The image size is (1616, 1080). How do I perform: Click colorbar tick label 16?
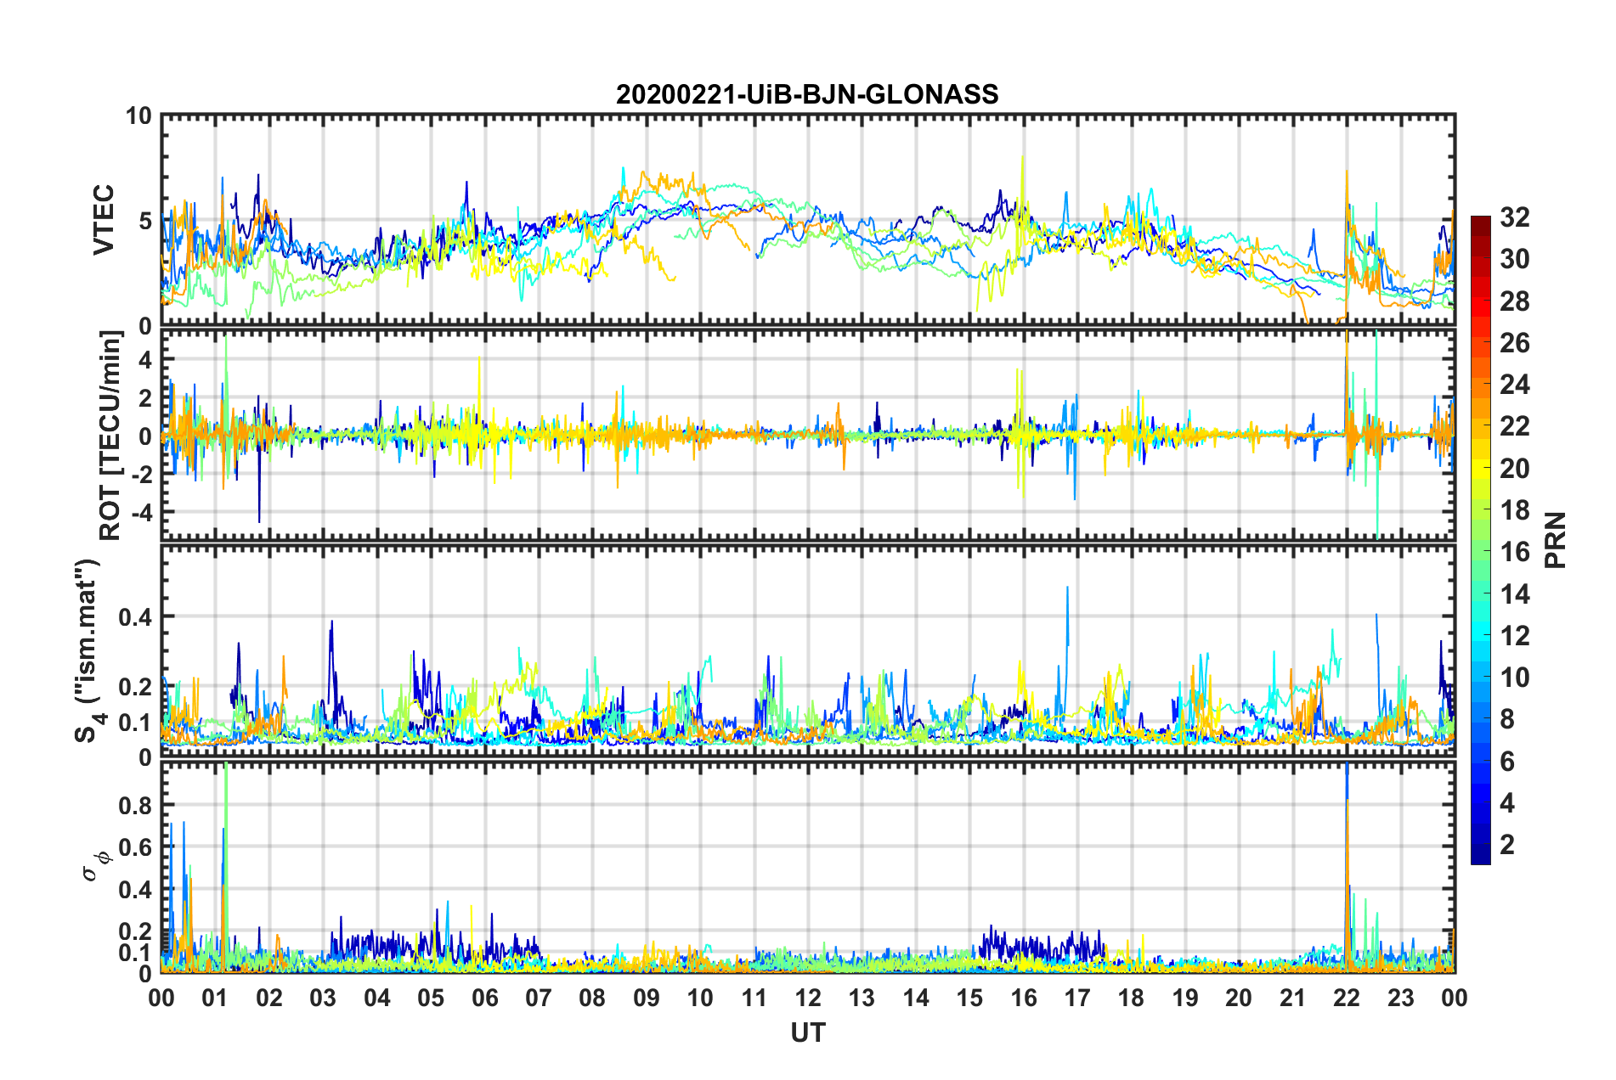[1515, 552]
